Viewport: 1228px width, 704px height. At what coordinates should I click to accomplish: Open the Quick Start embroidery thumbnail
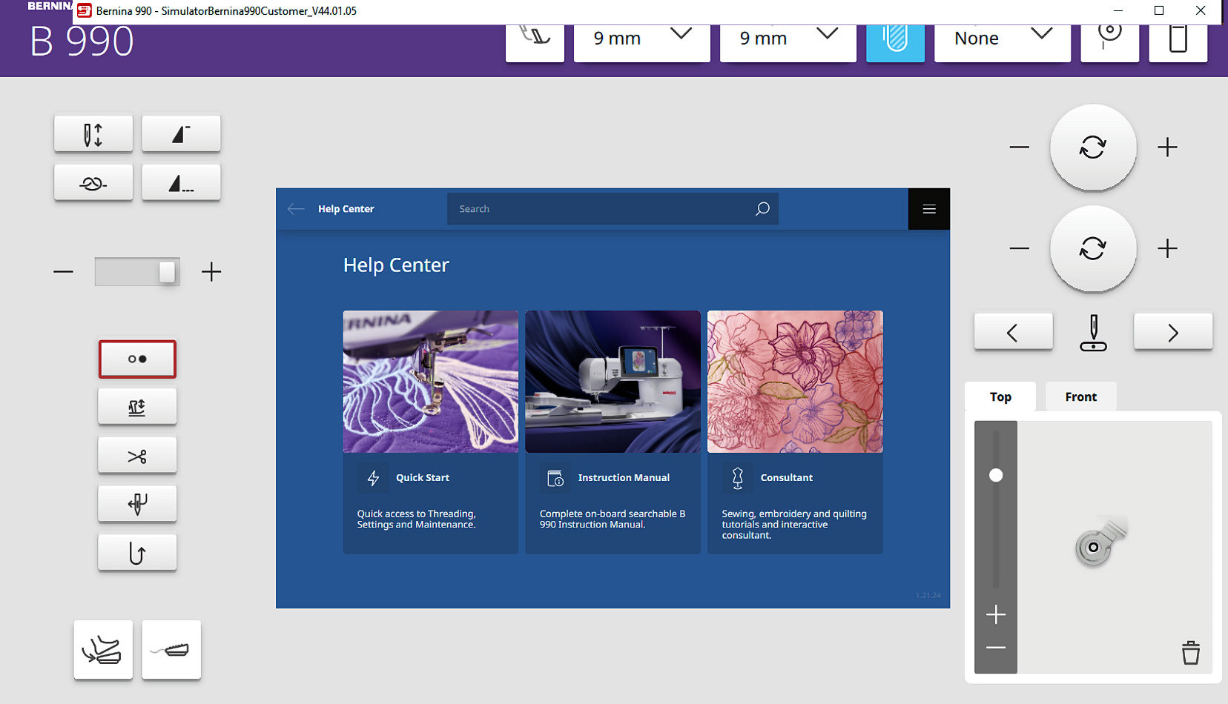point(431,382)
